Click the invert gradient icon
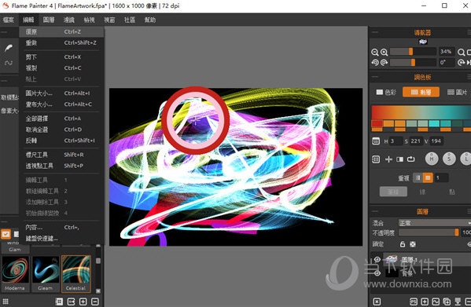 [x=399, y=159]
